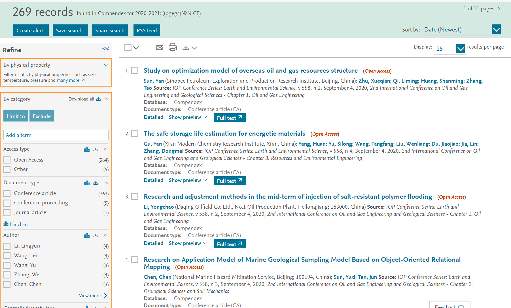Collapse the Access type facet
This screenshot has width=511, height=308.
click(106, 149)
